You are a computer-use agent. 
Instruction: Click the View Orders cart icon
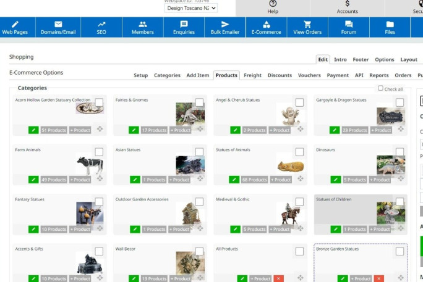[x=307, y=25]
